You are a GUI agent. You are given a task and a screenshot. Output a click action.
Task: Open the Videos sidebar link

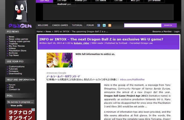pyautogui.click(x=12, y=48)
